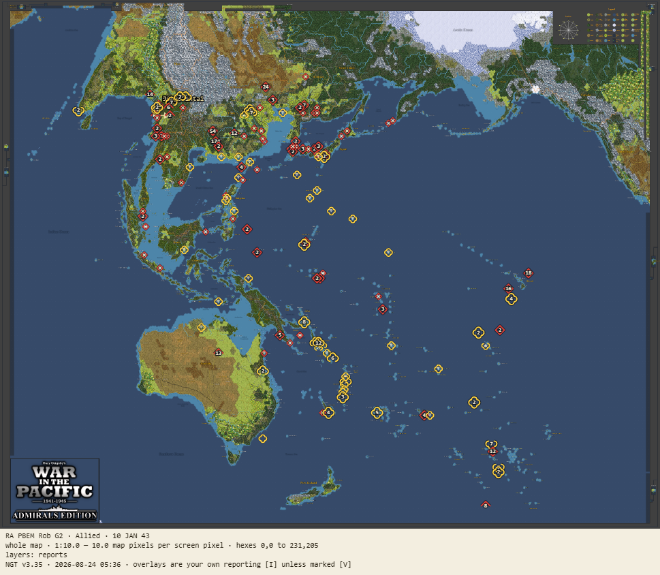Click the compass rose diagram

(568, 30)
